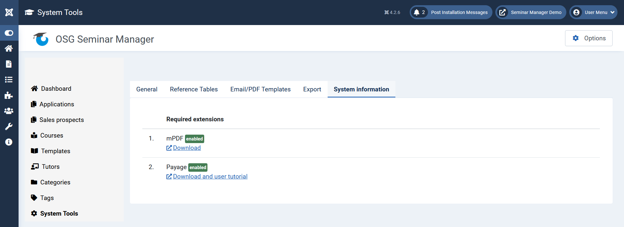Click the Options gear button
This screenshot has width=624, height=227.
tap(589, 38)
